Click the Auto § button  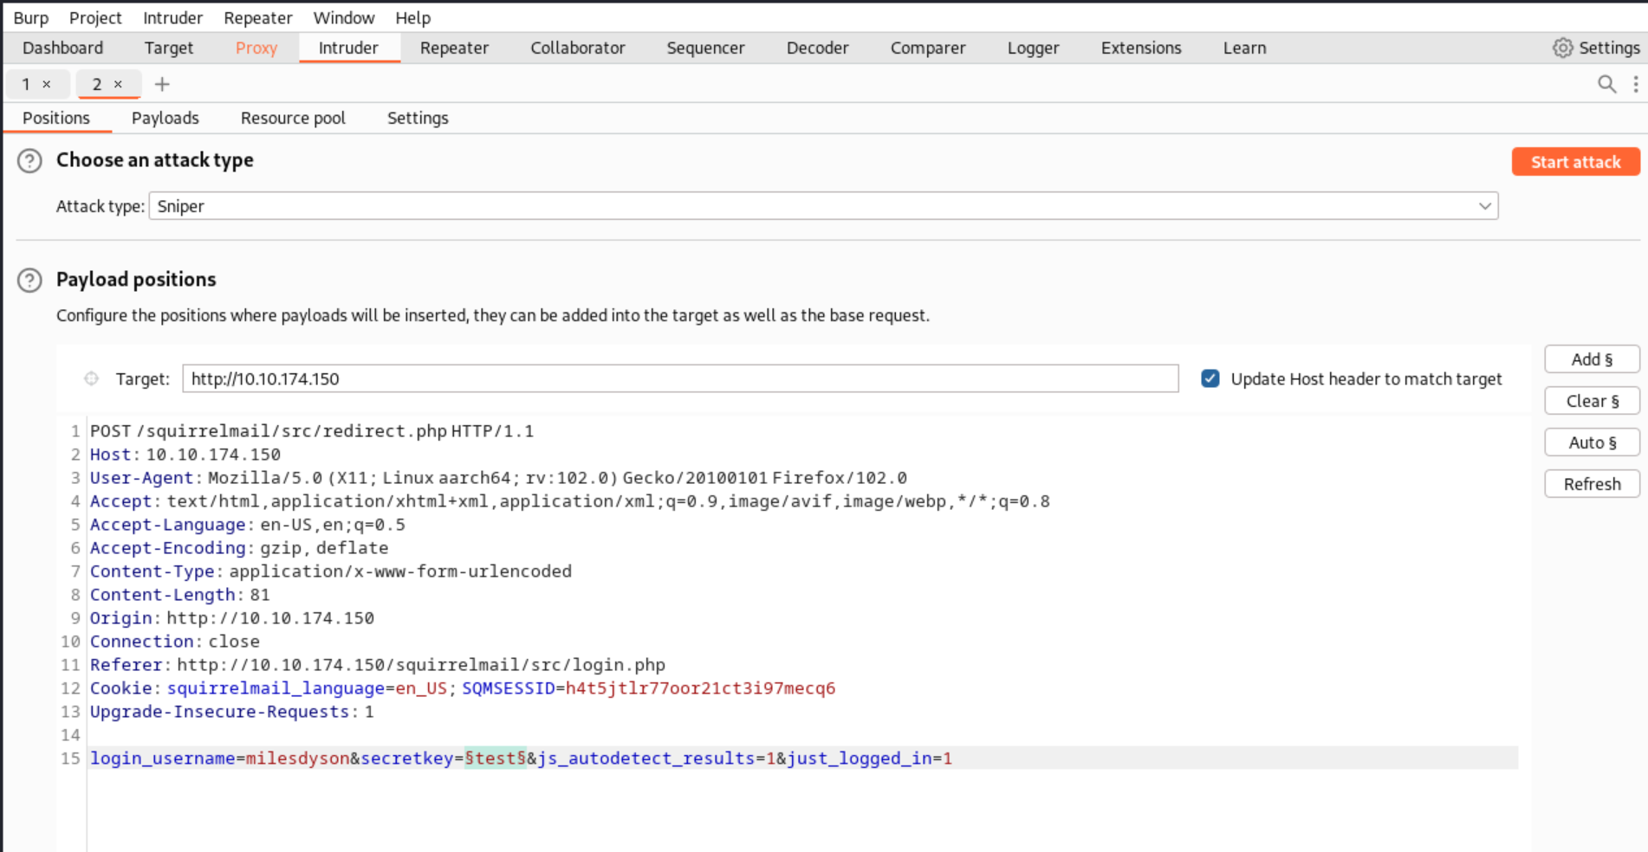click(1592, 442)
